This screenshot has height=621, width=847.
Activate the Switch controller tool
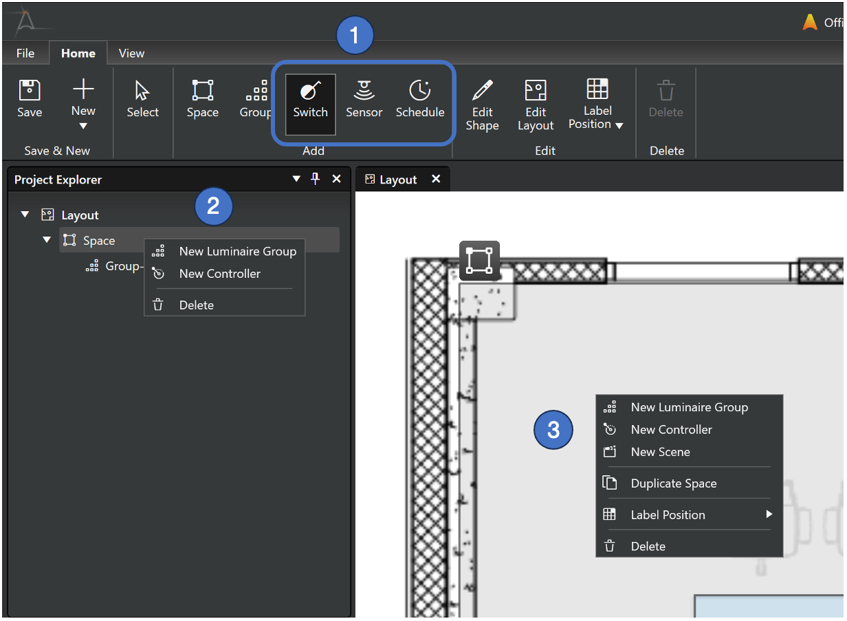pyautogui.click(x=311, y=104)
